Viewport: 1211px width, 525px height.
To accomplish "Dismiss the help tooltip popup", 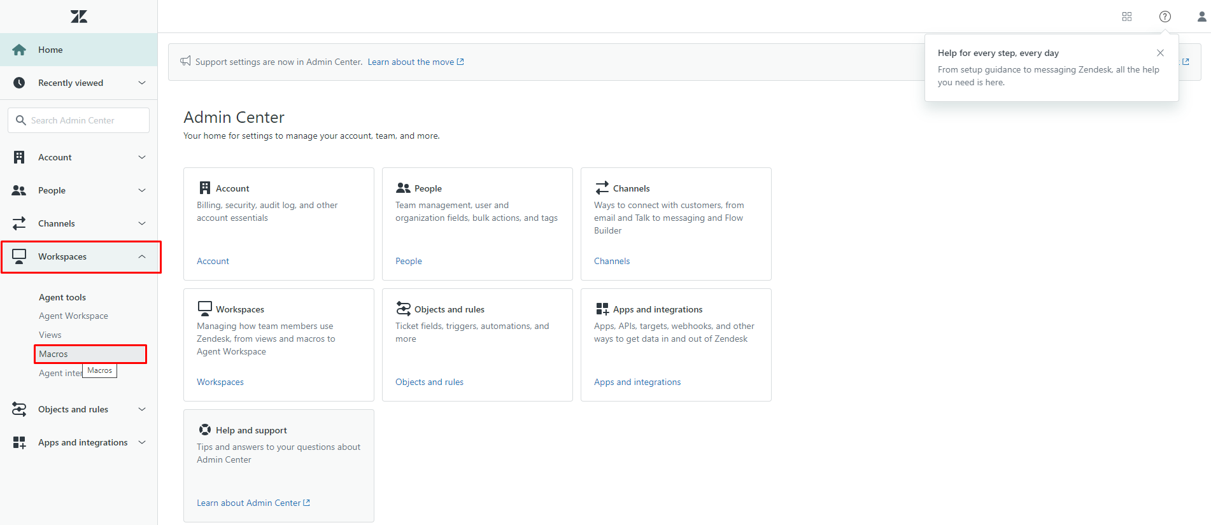I will pos(1160,53).
